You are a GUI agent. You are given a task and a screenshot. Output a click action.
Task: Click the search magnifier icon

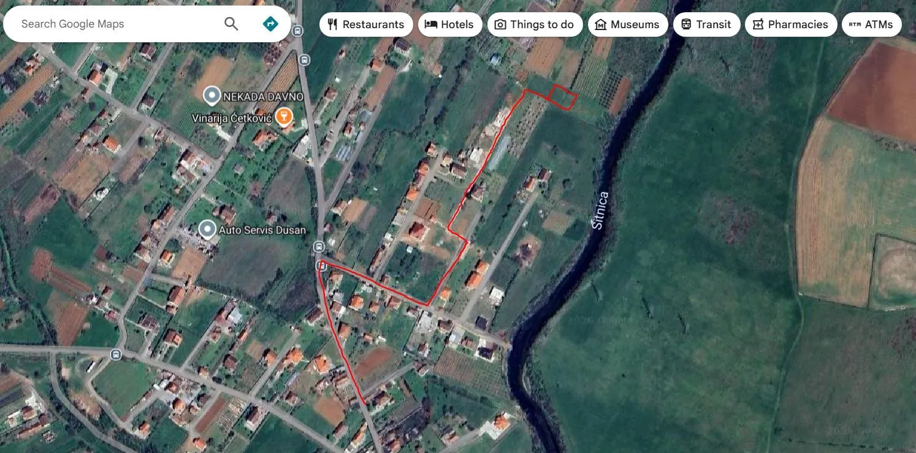tap(231, 23)
